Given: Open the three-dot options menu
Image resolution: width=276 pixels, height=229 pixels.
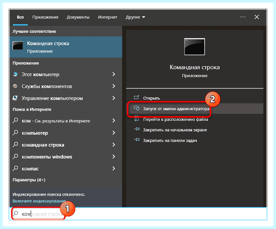Looking at the screenshot, I should (243, 17).
